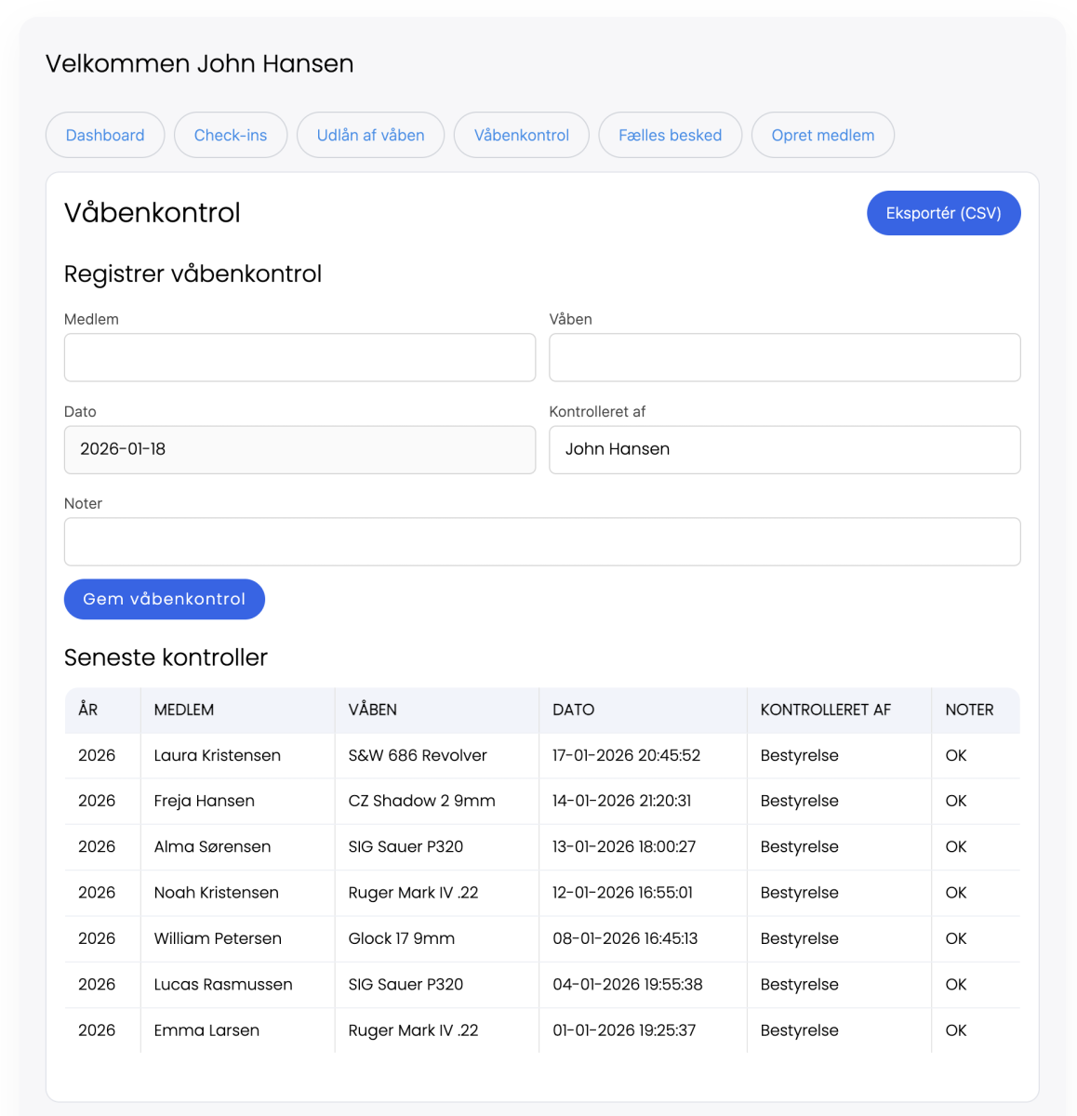The width and height of the screenshot is (1077, 1116).
Task: Click the MEDLEM column header
Action: [x=184, y=711]
